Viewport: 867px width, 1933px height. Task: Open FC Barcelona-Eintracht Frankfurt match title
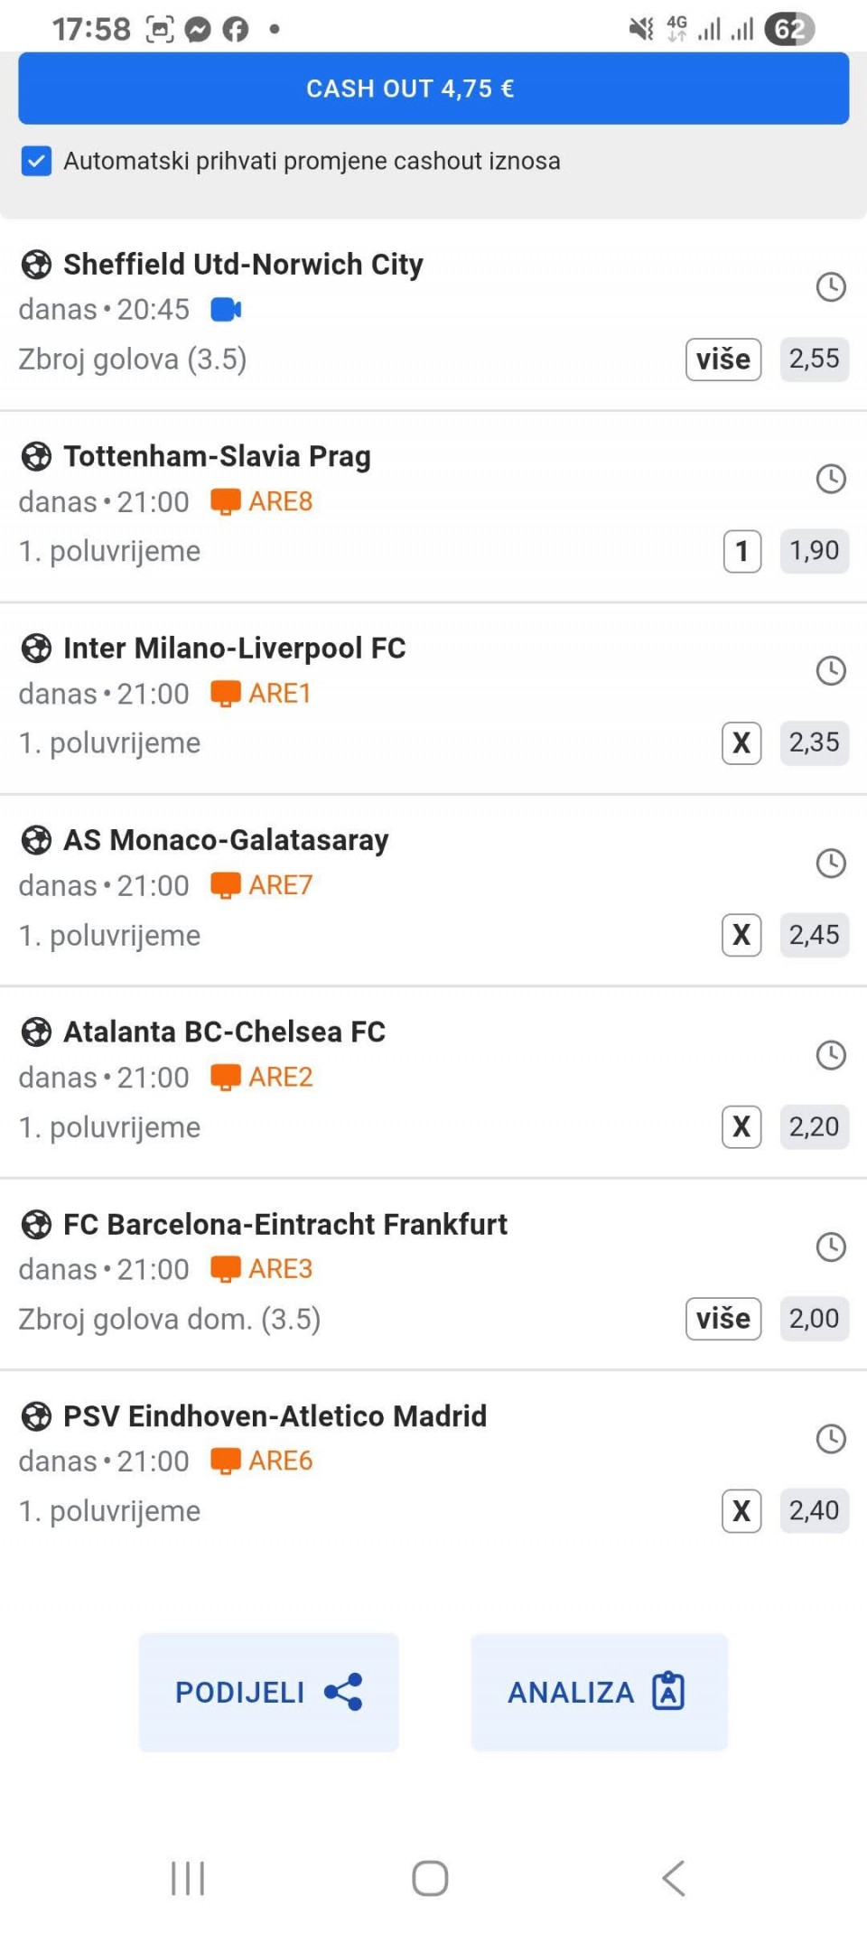pyautogui.click(x=284, y=1224)
